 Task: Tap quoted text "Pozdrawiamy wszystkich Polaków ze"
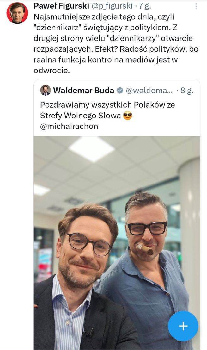pyautogui.click(x=107, y=105)
